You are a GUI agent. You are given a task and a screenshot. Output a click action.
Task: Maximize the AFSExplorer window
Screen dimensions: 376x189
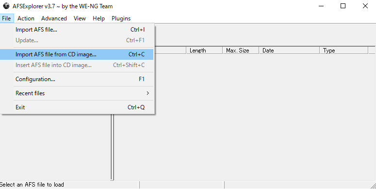click(343, 6)
